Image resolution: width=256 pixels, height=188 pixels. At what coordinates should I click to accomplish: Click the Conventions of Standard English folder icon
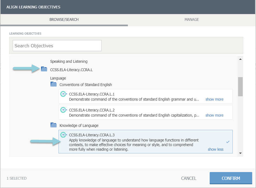point(53,84)
